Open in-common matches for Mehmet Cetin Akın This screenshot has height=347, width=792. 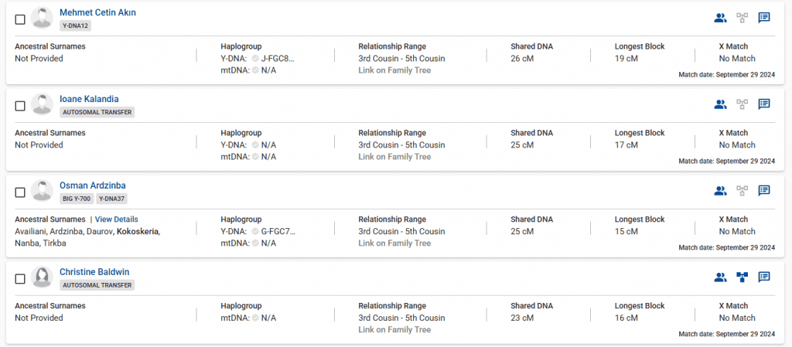(x=720, y=18)
